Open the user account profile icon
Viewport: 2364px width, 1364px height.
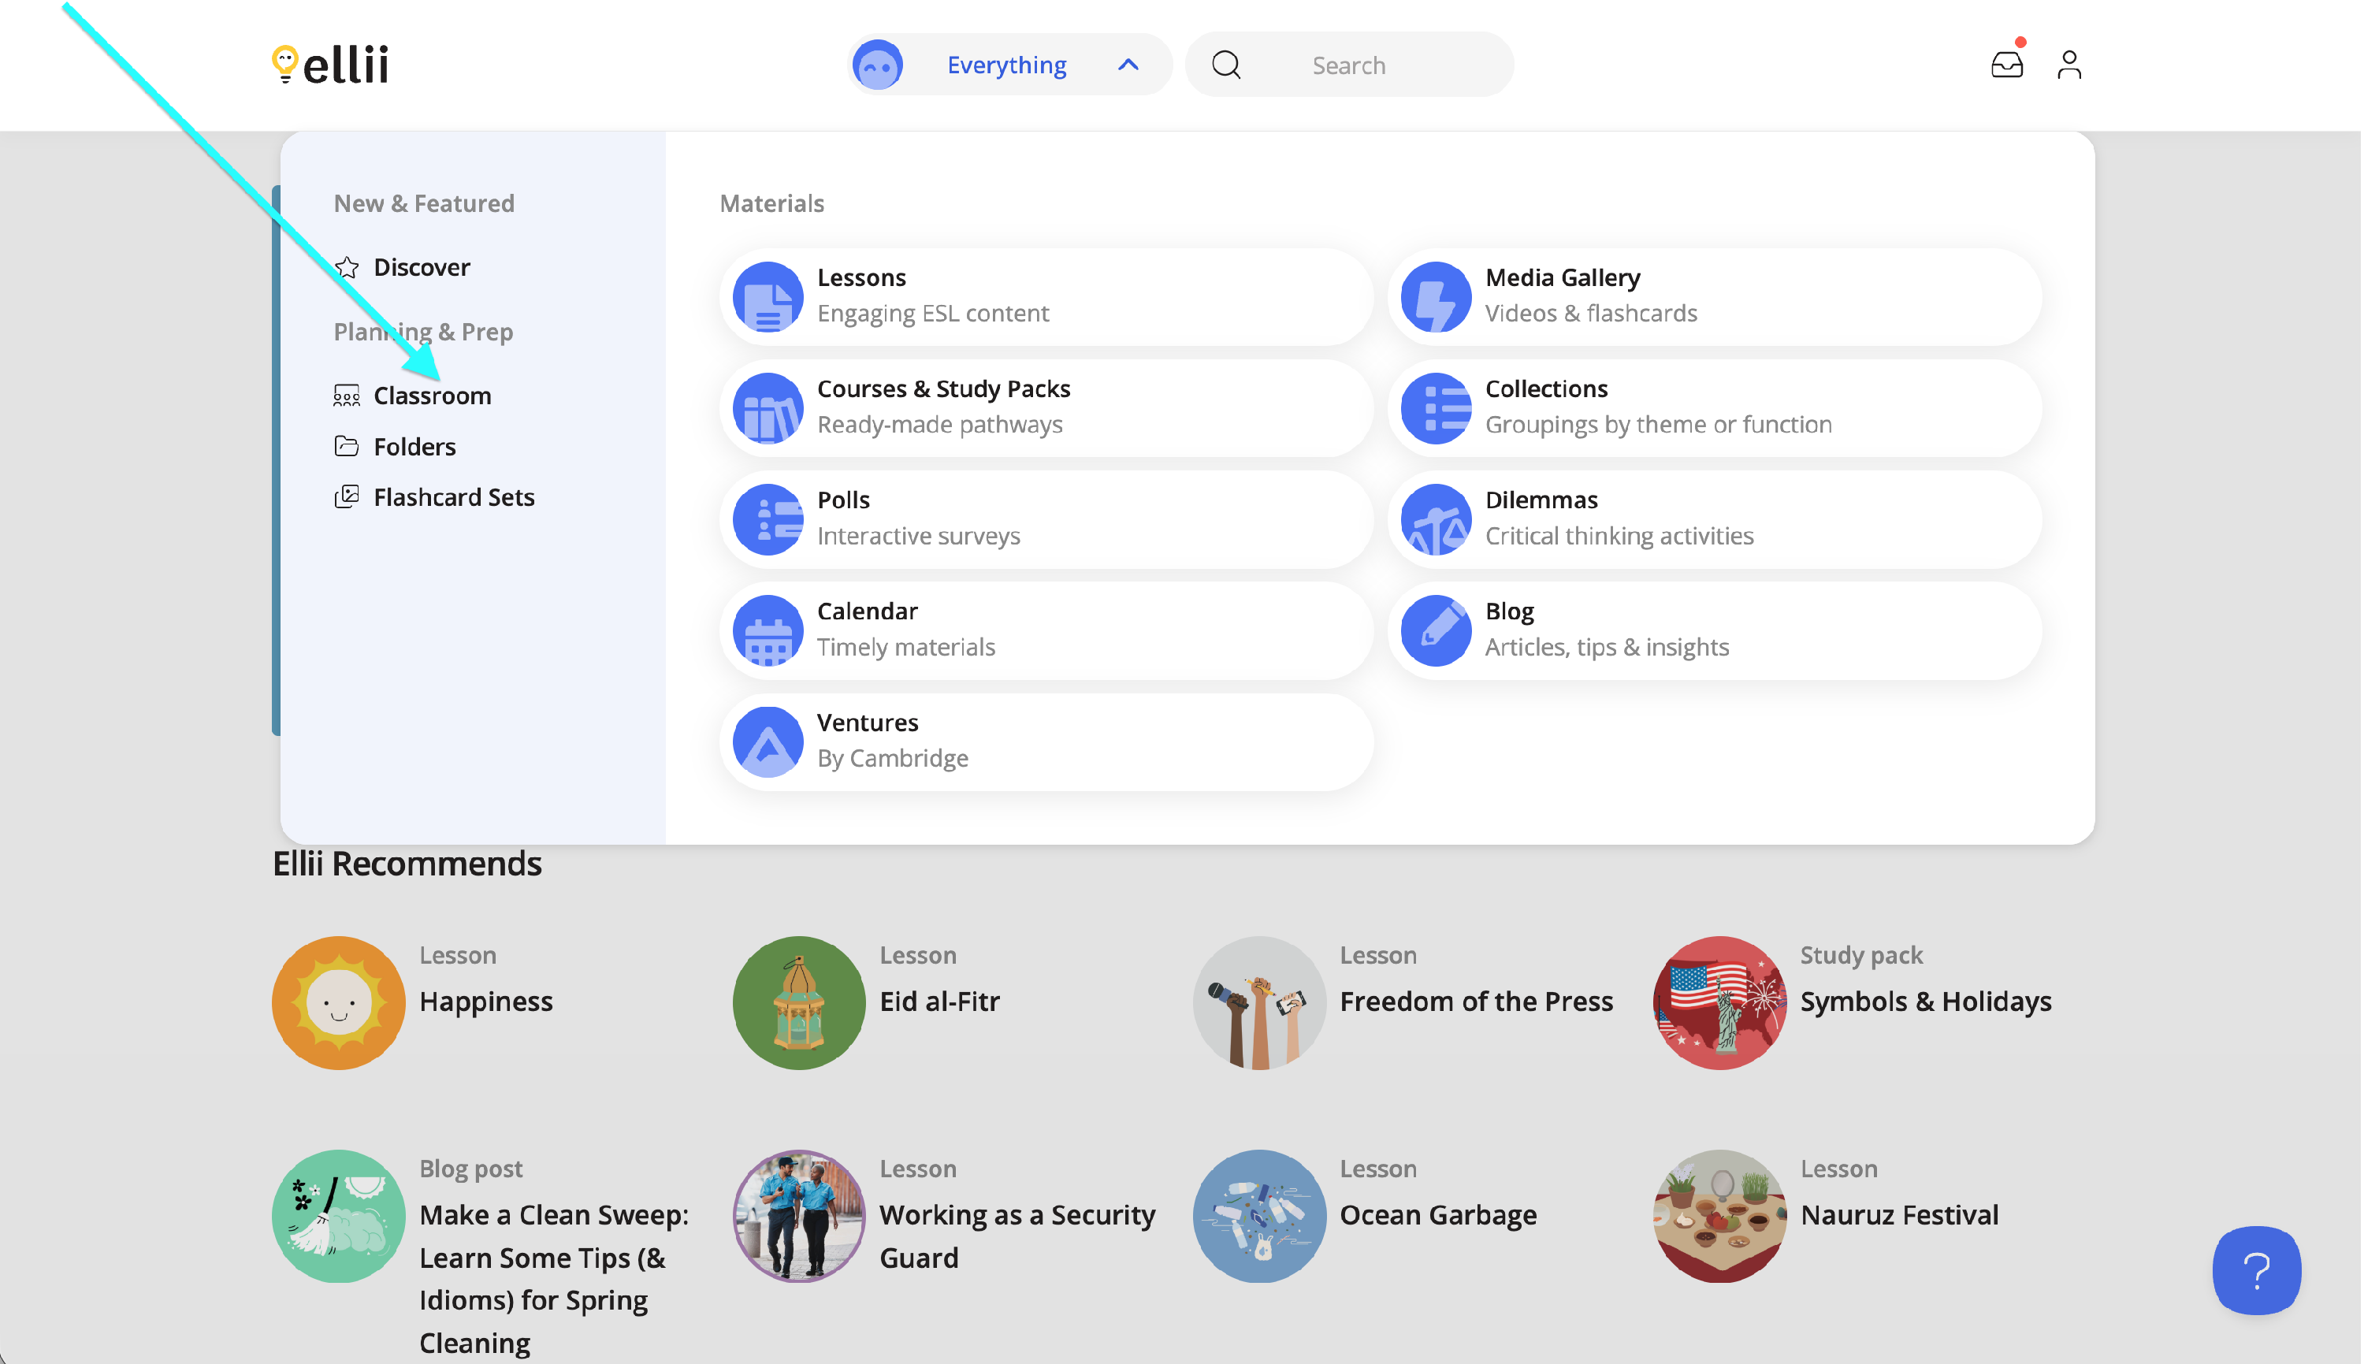(2070, 65)
